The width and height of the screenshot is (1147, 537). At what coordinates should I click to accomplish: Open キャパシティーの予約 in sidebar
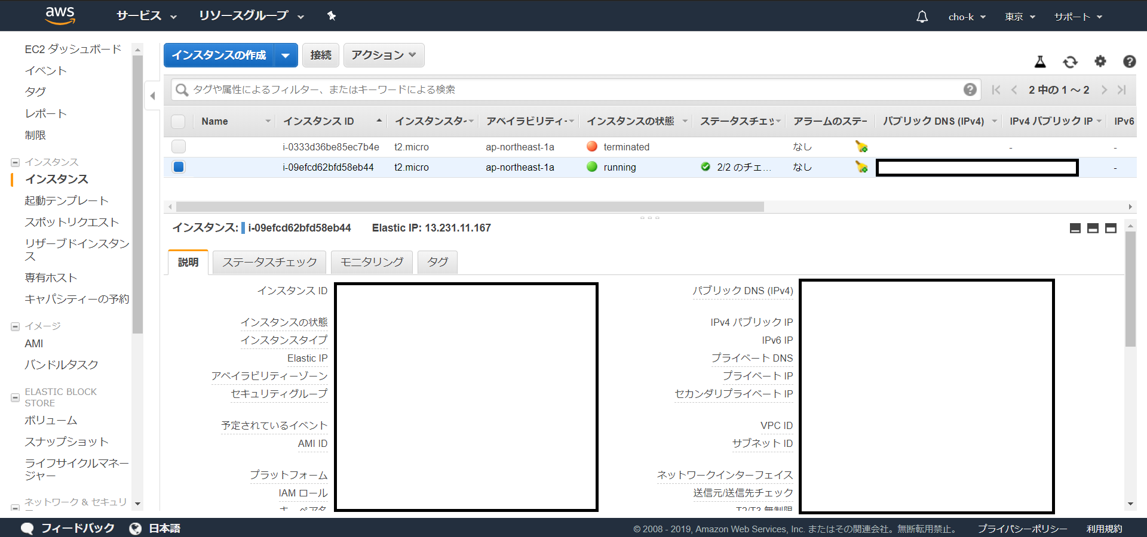tap(76, 299)
